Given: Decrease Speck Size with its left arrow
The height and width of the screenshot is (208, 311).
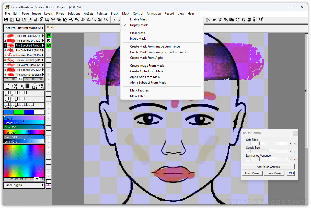Looking at the screenshot, I should [248, 152].
